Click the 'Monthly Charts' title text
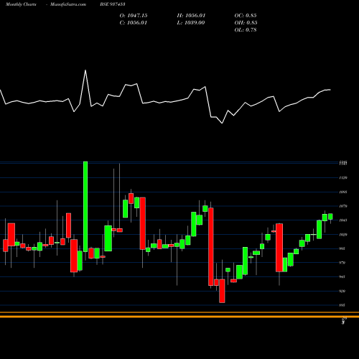 [x=21, y=4]
